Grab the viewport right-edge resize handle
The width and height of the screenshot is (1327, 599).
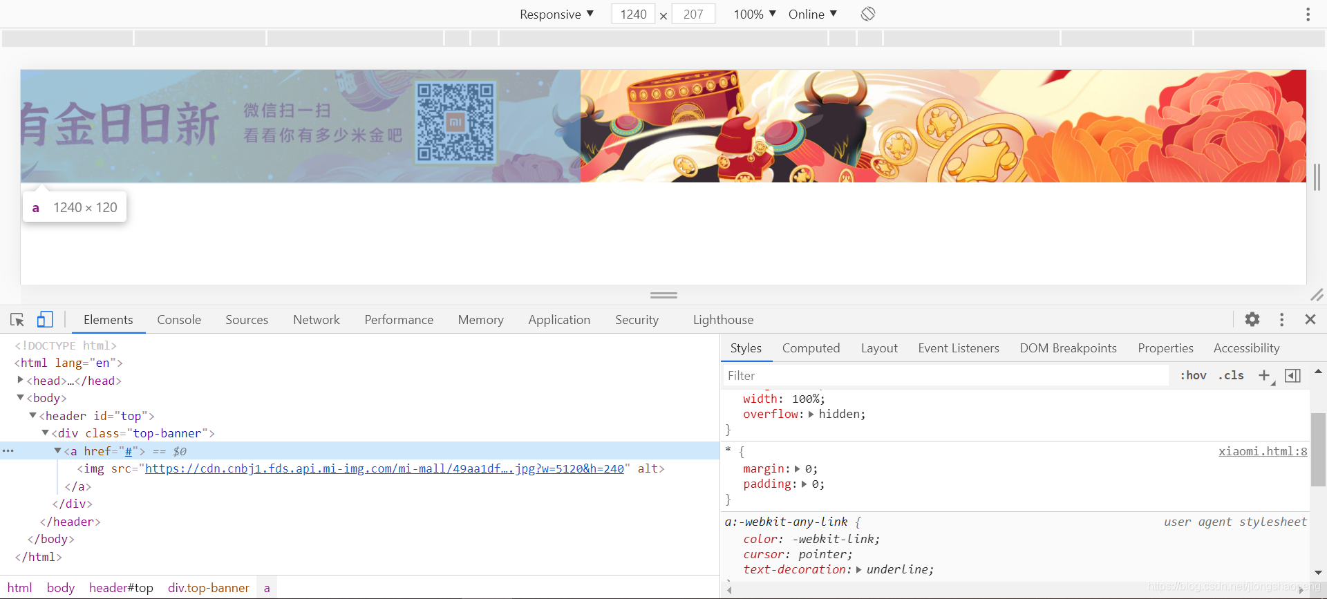[1317, 177]
